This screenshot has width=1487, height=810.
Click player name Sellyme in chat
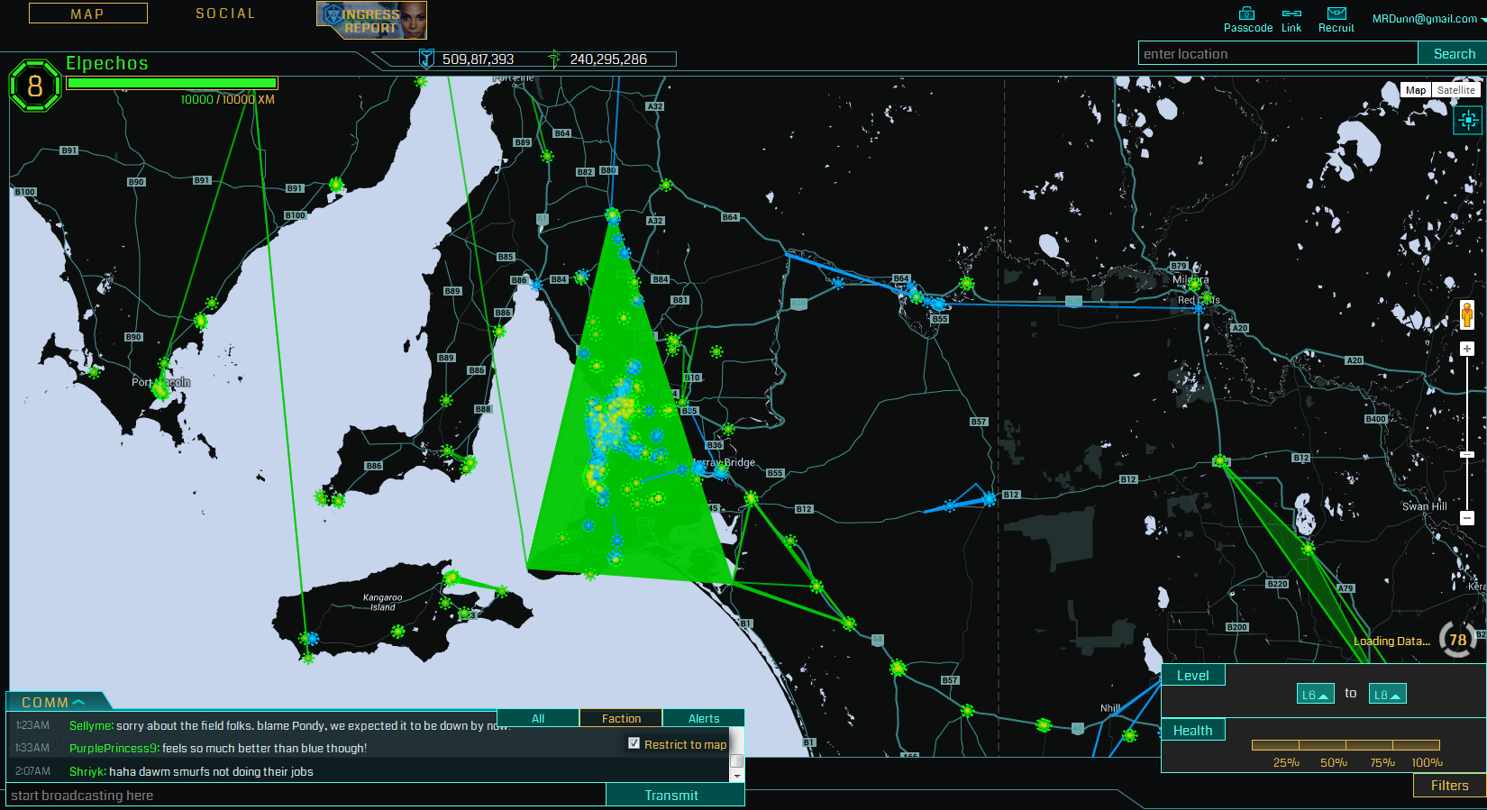[91, 725]
